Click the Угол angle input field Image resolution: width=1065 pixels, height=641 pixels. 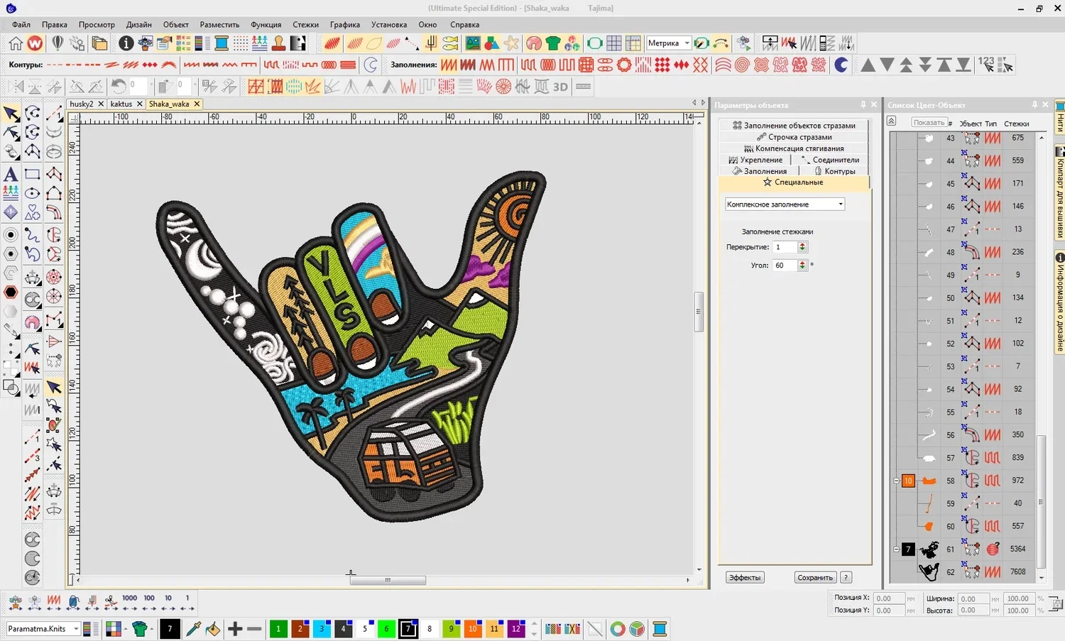pos(785,265)
